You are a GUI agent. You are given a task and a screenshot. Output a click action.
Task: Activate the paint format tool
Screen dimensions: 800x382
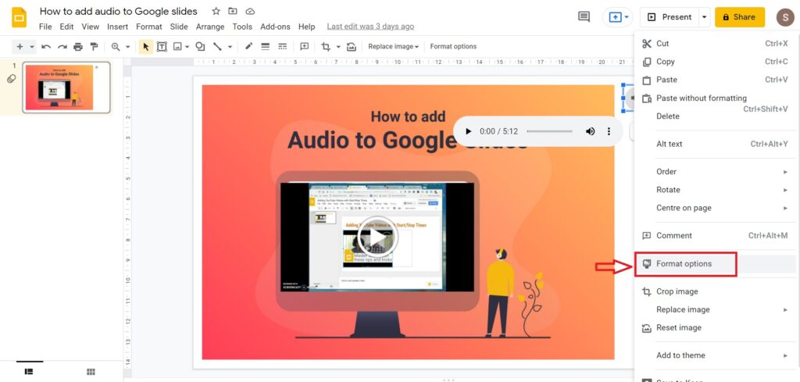click(94, 46)
